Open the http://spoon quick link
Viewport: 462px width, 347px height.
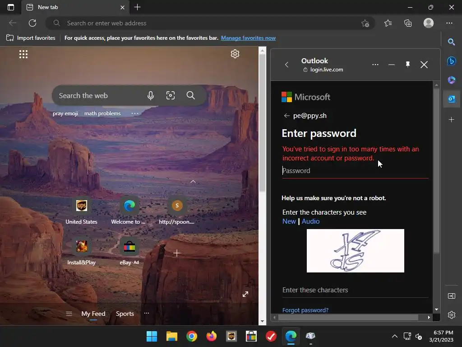(177, 211)
